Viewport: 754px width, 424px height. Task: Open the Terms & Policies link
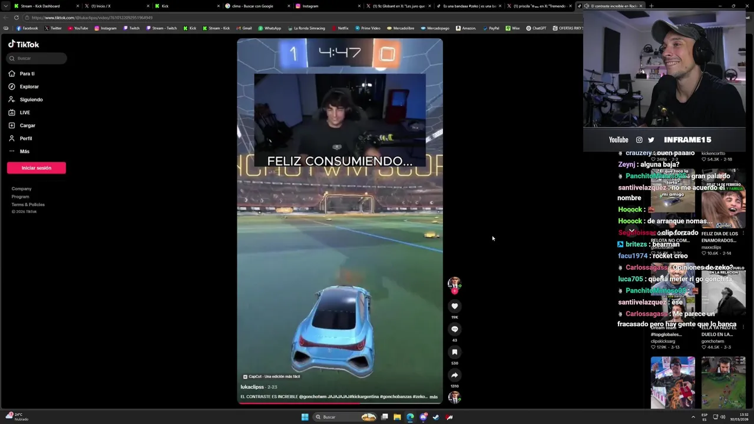coord(28,204)
